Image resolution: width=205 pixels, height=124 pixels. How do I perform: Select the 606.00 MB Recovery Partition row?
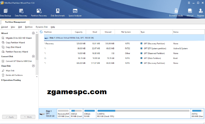point(124,63)
